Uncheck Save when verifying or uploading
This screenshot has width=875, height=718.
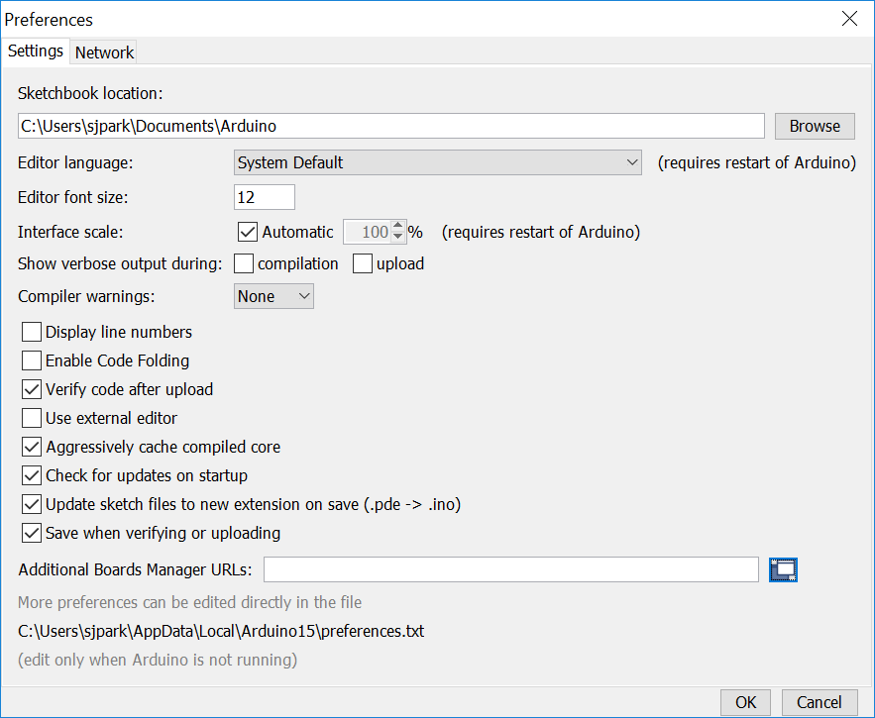click(x=32, y=533)
